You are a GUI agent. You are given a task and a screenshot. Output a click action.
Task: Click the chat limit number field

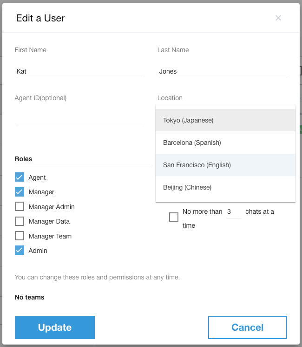point(233,212)
